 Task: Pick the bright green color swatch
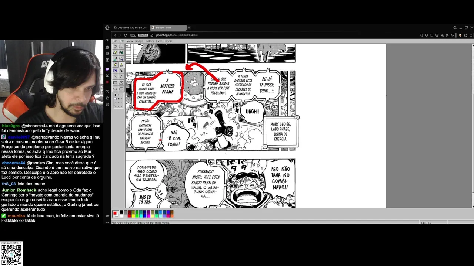[137, 216]
